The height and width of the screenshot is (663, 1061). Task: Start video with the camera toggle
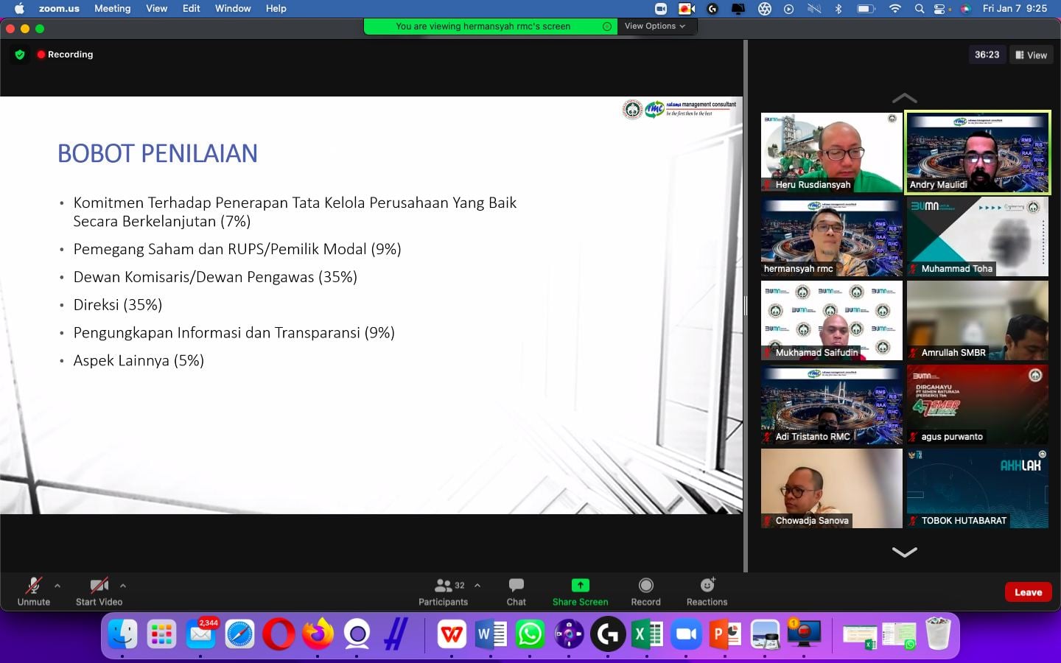tap(99, 586)
